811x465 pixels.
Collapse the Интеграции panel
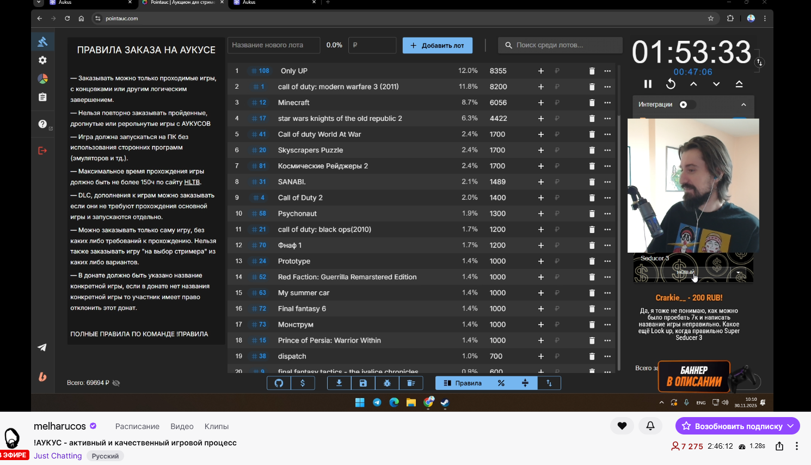click(x=744, y=105)
